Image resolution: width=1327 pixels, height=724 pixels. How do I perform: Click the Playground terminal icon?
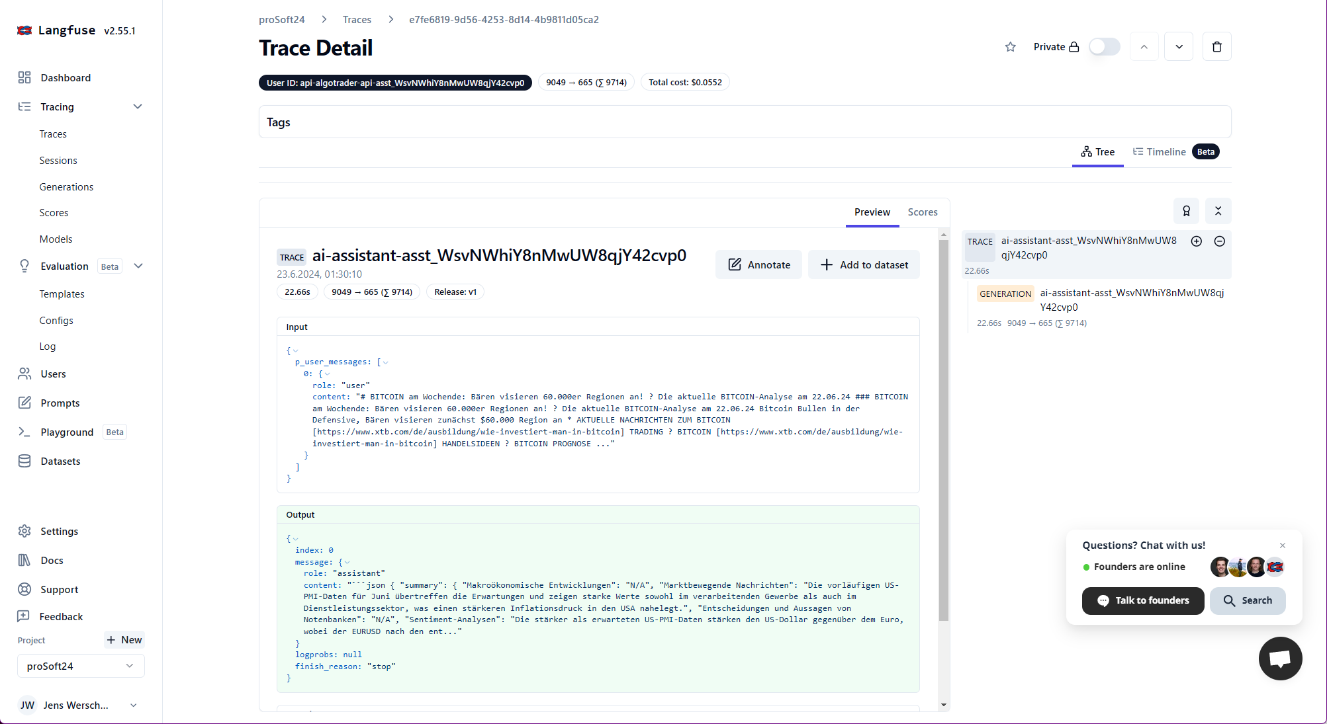(x=24, y=432)
